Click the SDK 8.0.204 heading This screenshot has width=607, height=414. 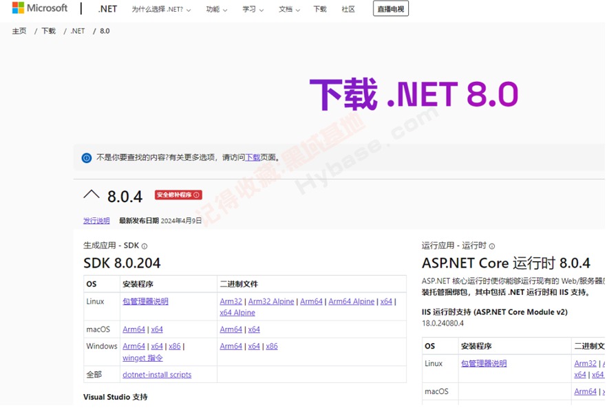(122, 263)
